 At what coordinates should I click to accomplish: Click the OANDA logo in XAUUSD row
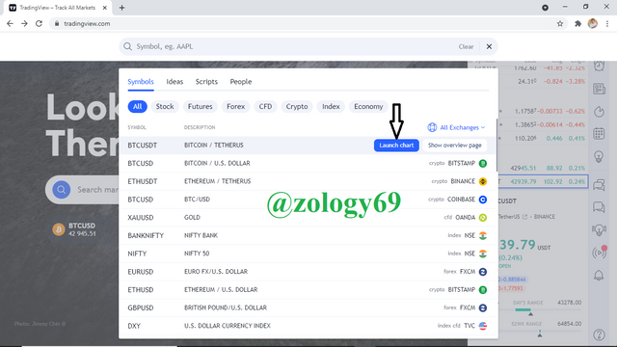coord(483,218)
